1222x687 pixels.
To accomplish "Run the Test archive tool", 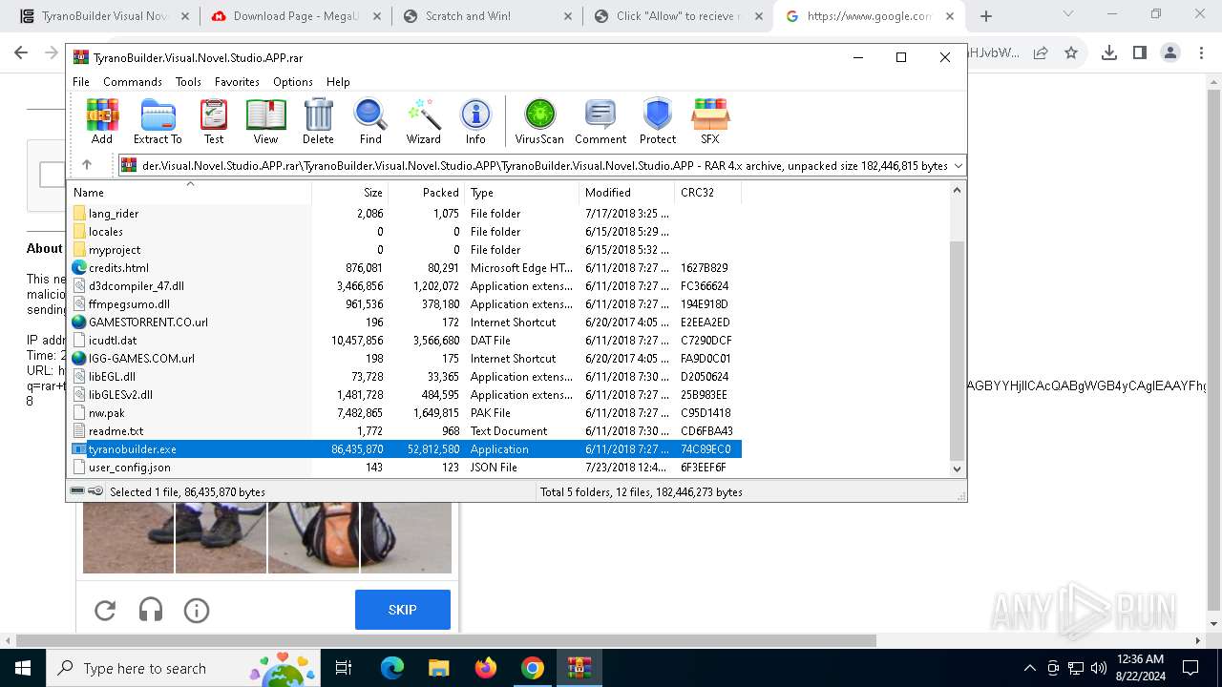I will [214, 121].
